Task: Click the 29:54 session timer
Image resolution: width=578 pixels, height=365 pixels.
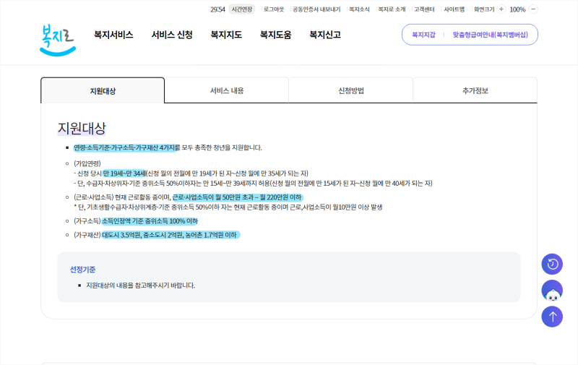Action: [x=217, y=9]
